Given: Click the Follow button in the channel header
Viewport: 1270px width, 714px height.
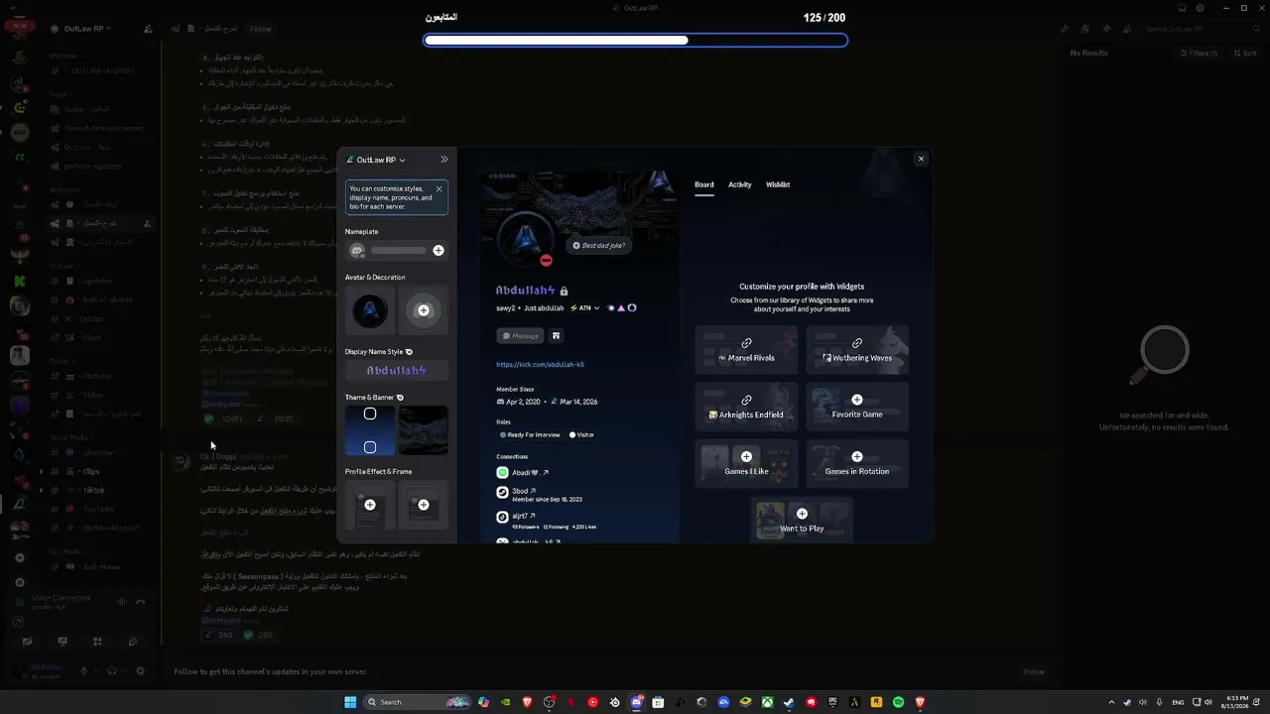Looking at the screenshot, I should (x=261, y=29).
